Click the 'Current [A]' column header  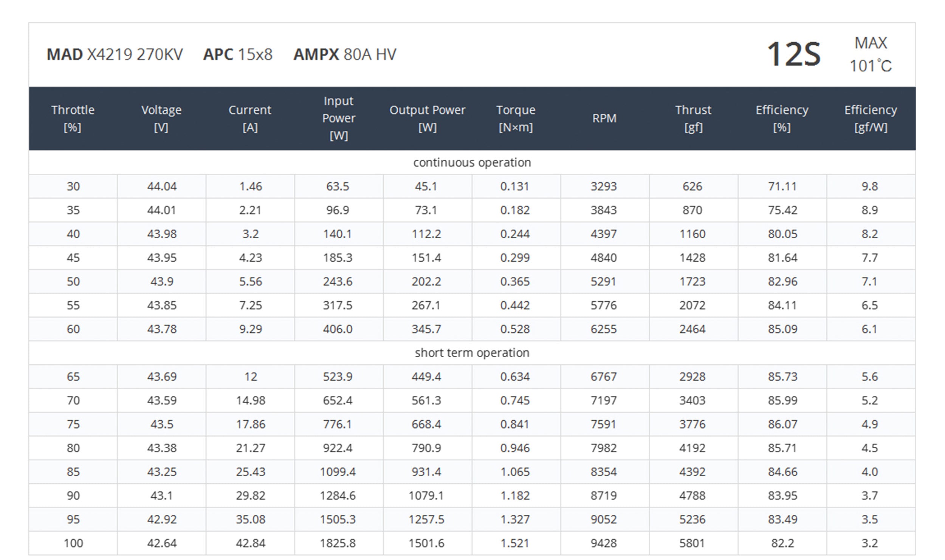[x=250, y=118]
